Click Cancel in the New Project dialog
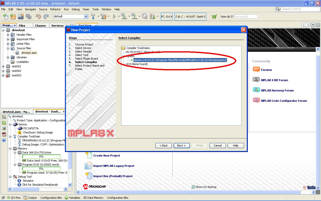The image size is (321, 201). 217,145
